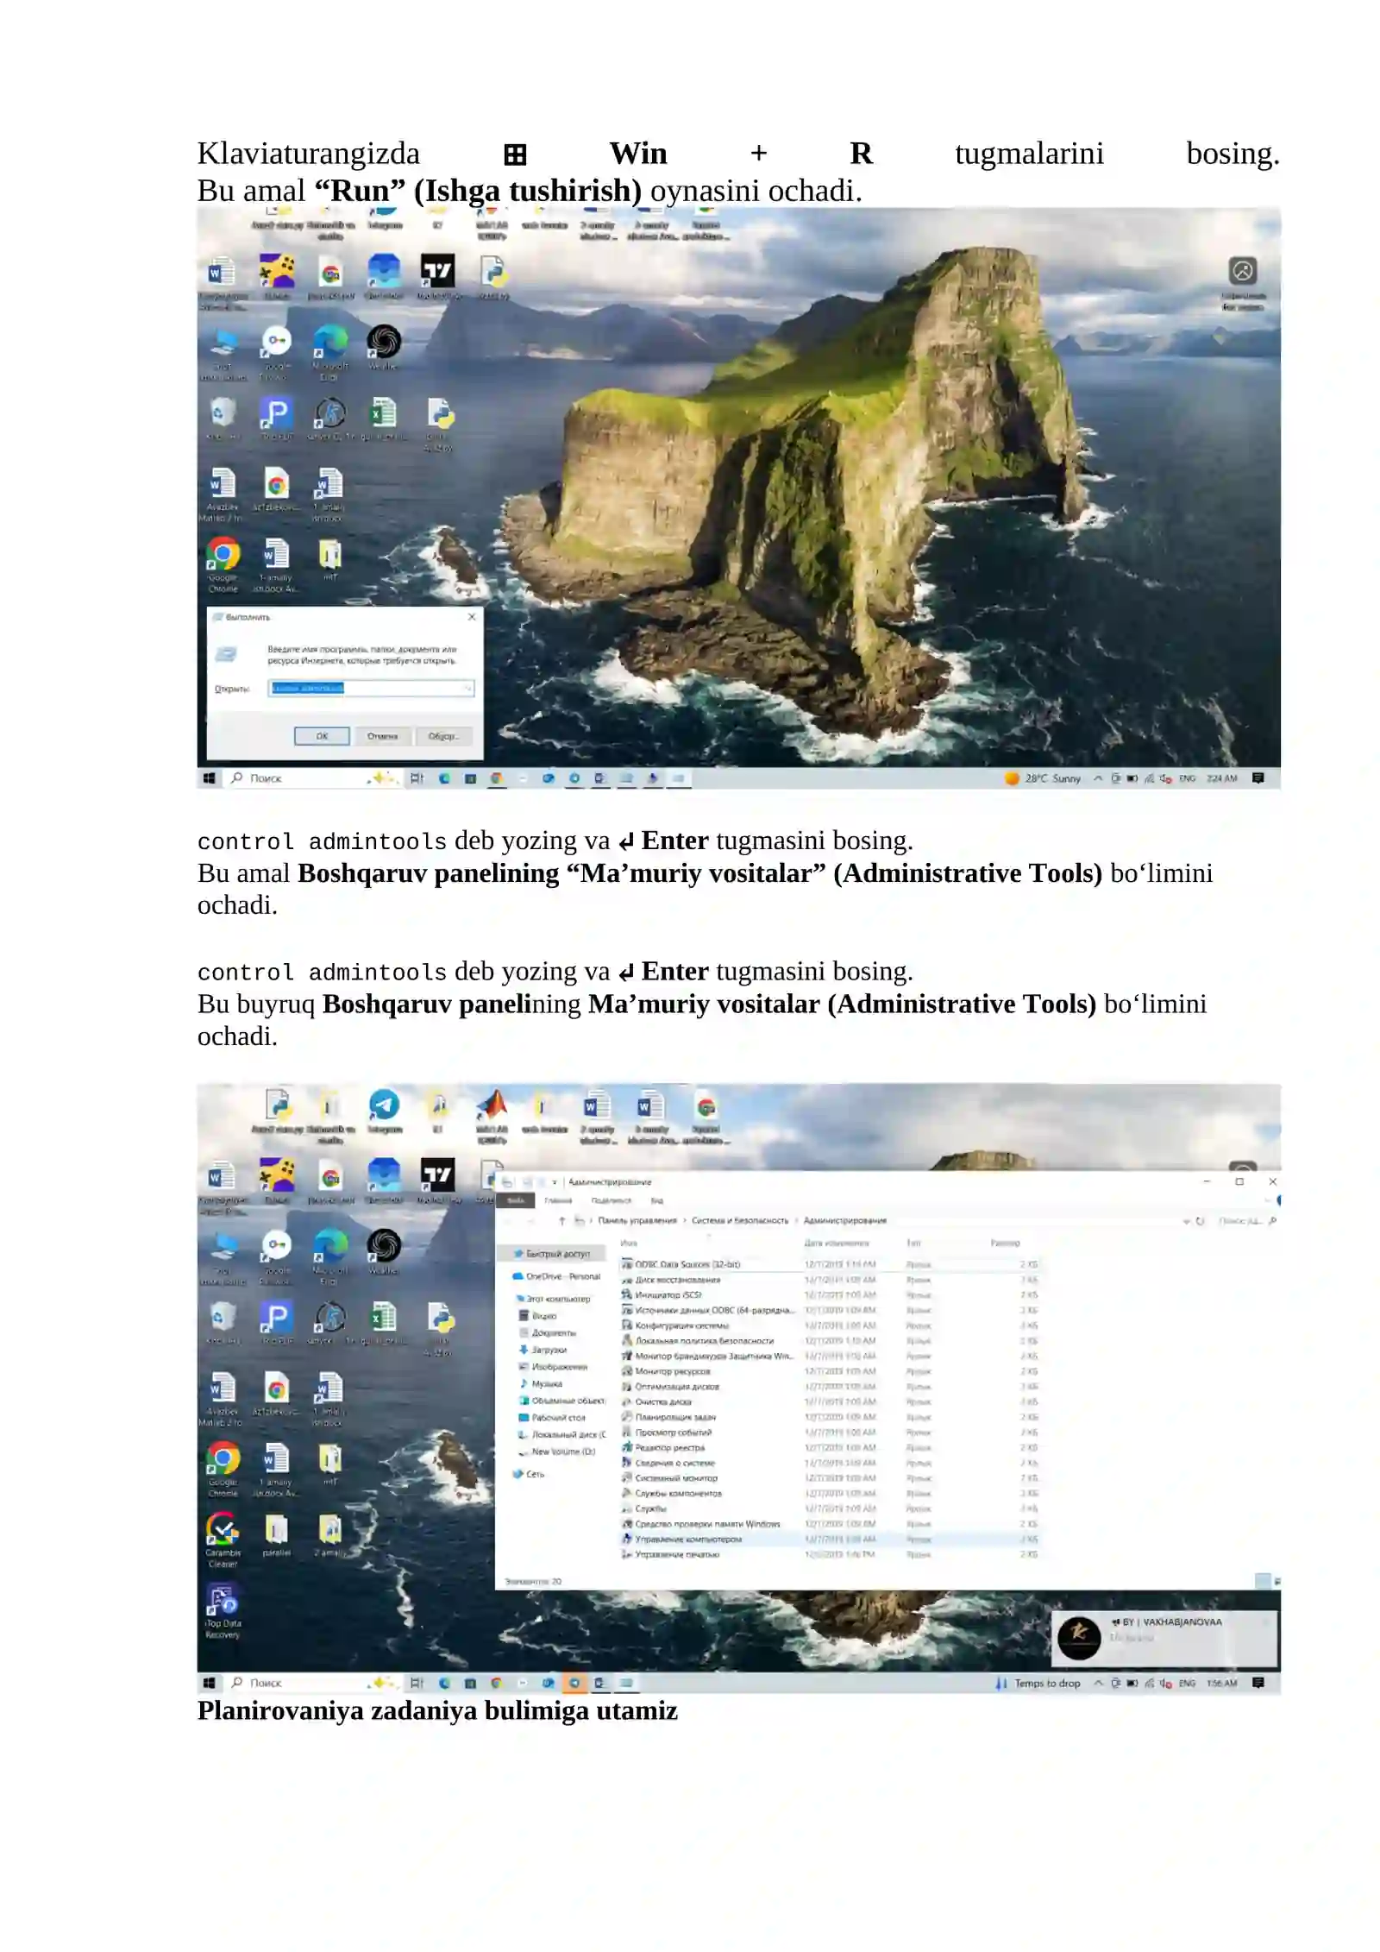Open Монитор ресурсов shortcut
Viewport: 1380px width, 1952px height.
point(671,1370)
